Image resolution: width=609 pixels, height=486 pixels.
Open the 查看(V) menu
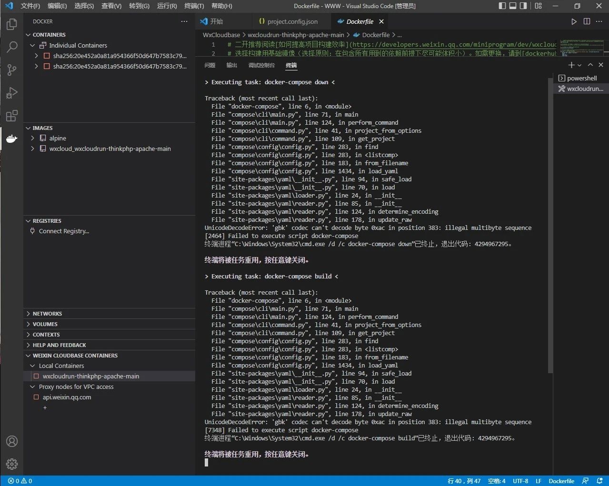coord(111,6)
